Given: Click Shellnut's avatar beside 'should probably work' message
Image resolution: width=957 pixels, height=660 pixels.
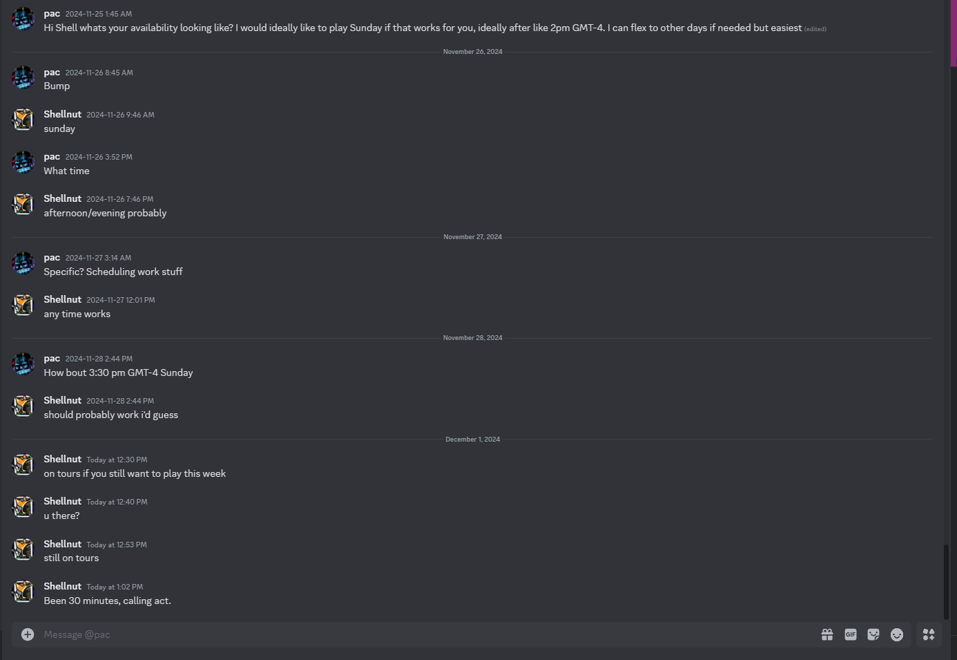Looking at the screenshot, I should 23,406.
